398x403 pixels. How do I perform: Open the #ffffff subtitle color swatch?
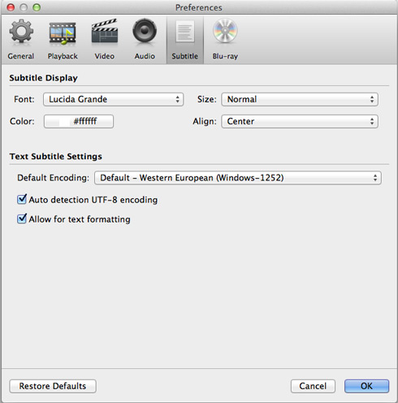pyautogui.click(x=79, y=121)
